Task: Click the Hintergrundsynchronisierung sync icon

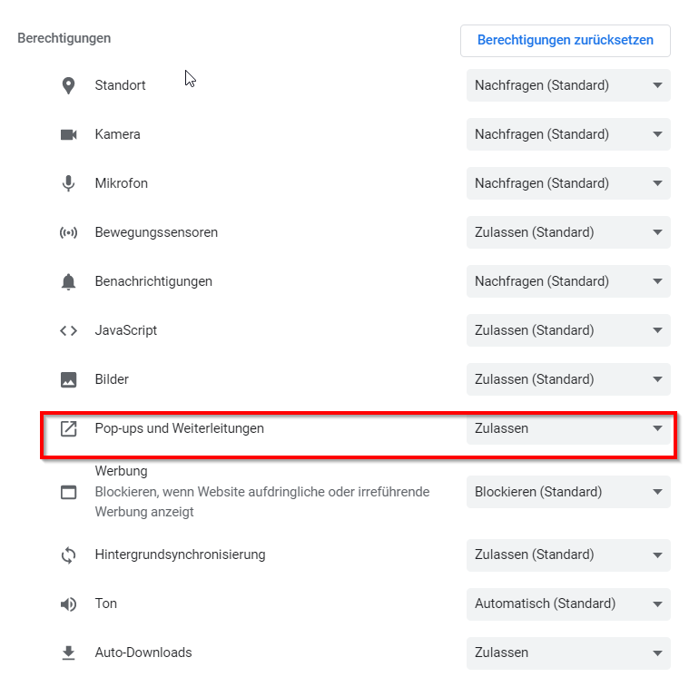Action: tap(69, 554)
